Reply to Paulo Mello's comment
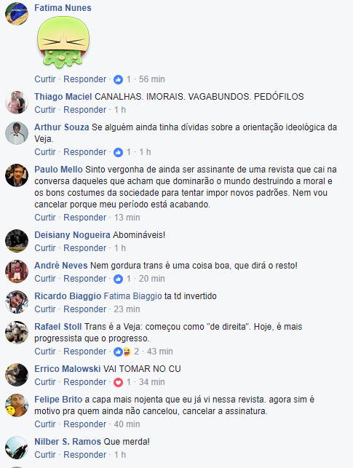This screenshot has height=468, width=353. coord(84,218)
